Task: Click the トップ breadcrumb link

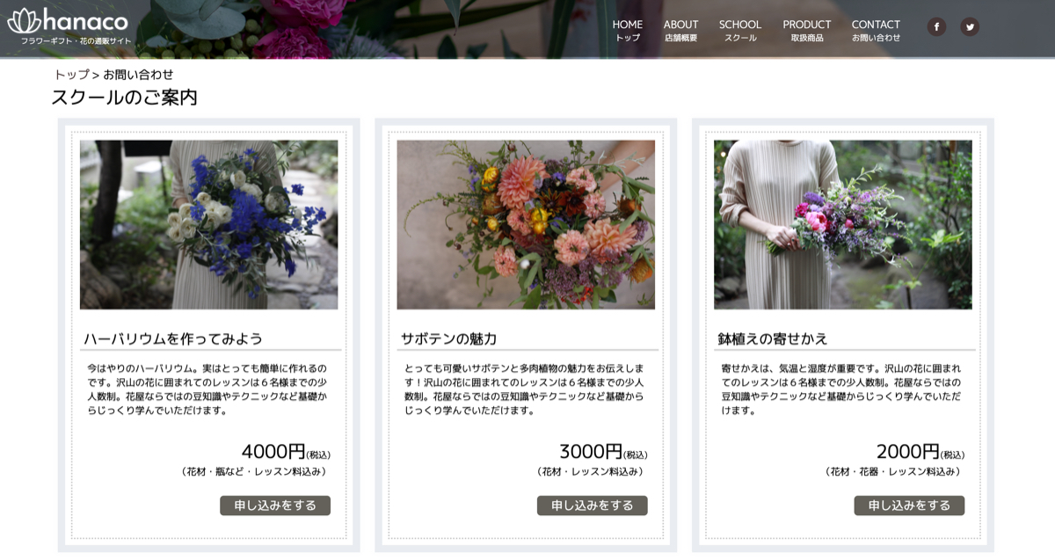Action: click(72, 75)
